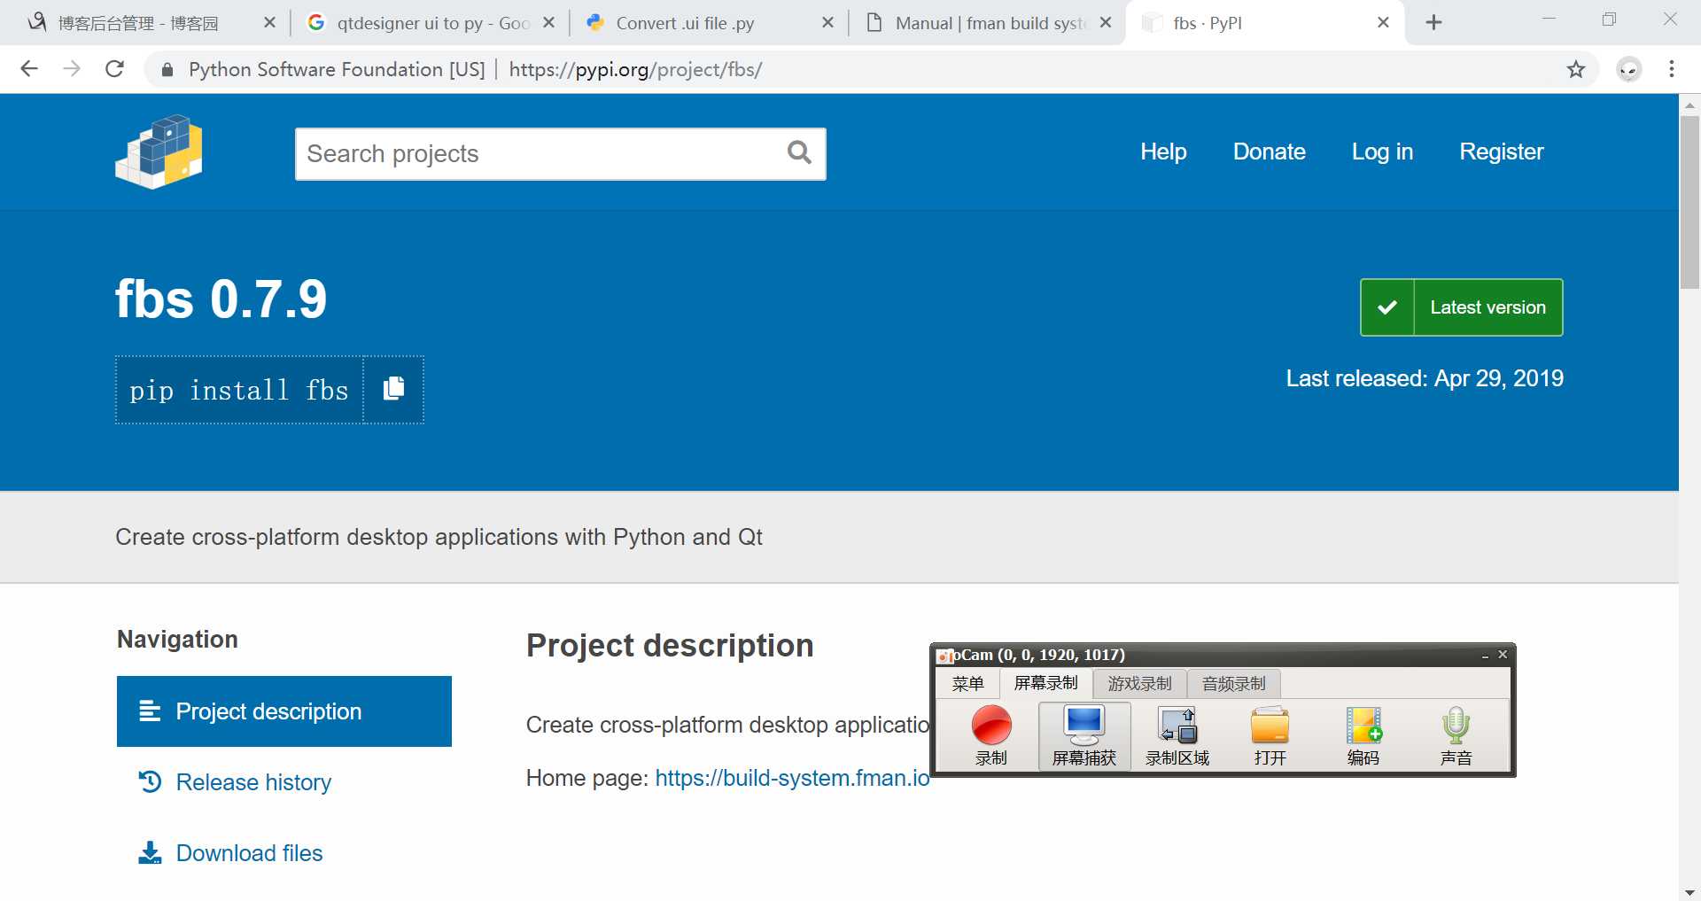Open the build-system.fman.io home page link
The image size is (1701, 901).
coord(792,778)
